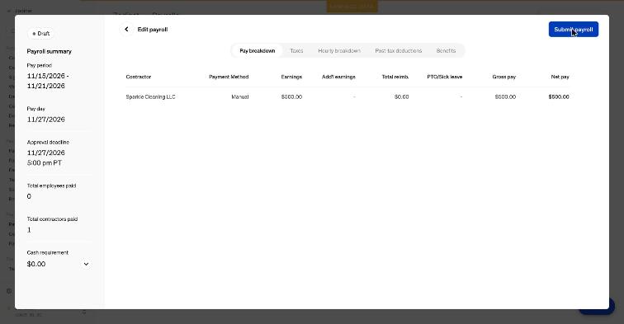This screenshot has height=324, width=624.
Task: Switch to the Taxes tab
Action: click(296, 51)
